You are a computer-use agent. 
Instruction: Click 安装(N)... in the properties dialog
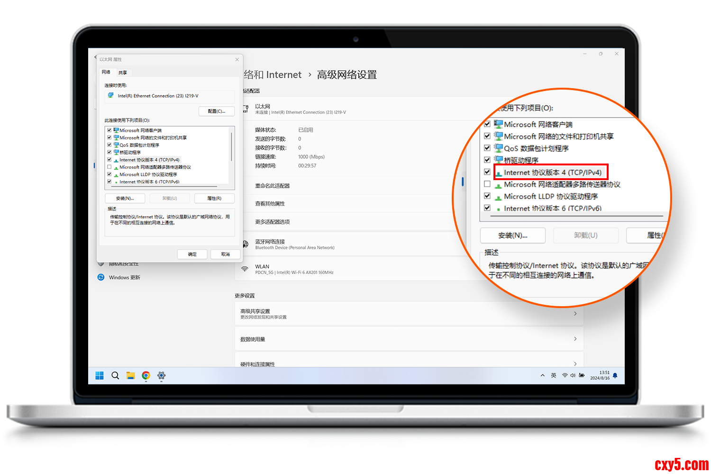pyautogui.click(x=125, y=198)
